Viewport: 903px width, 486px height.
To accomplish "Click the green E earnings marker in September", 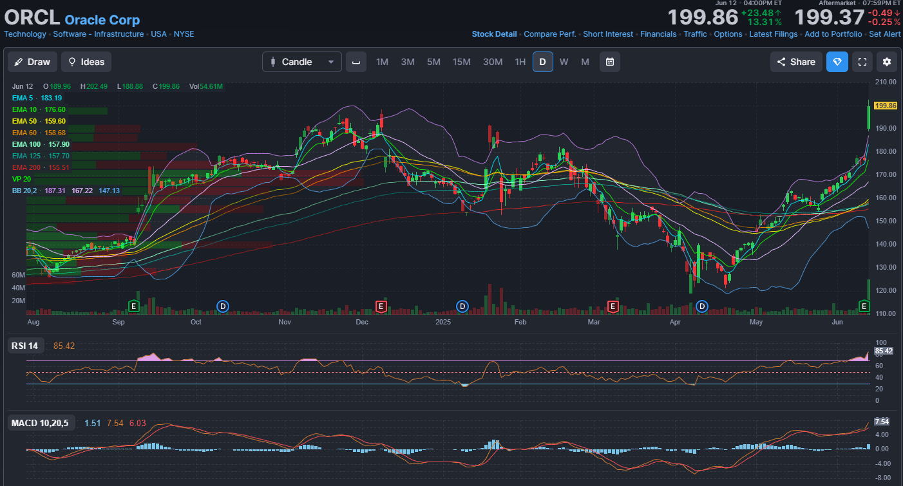I will [134, 306].
